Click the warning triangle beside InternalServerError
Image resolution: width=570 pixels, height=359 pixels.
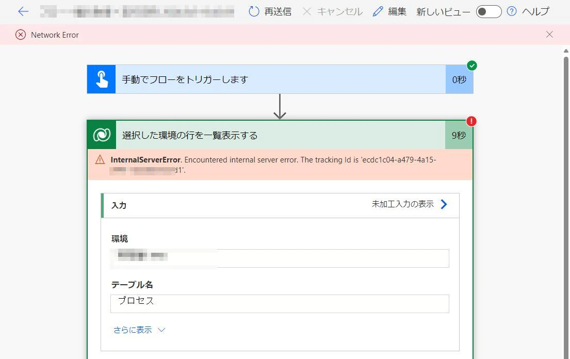click(100, 160)
